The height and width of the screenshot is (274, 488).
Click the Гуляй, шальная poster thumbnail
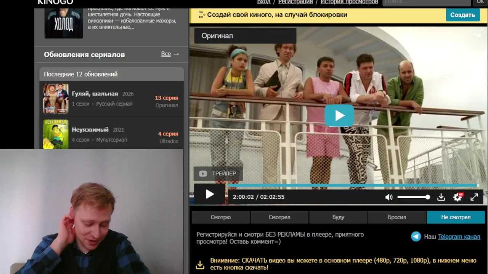[56, 99]
